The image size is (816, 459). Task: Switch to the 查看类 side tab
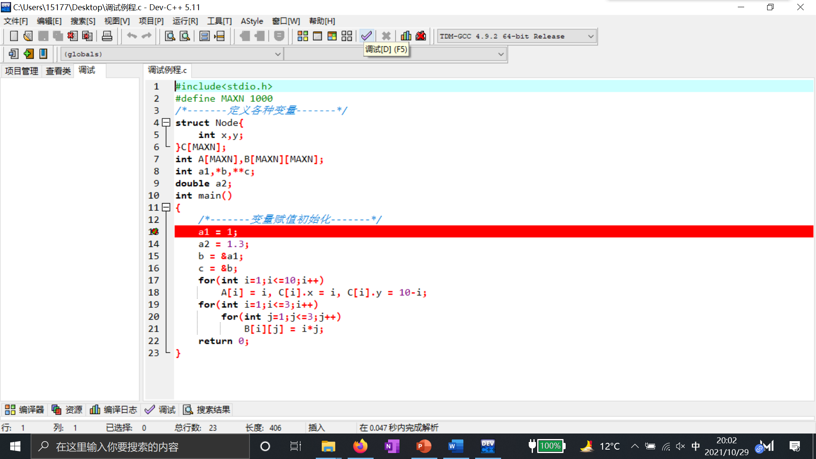point(58,71)
